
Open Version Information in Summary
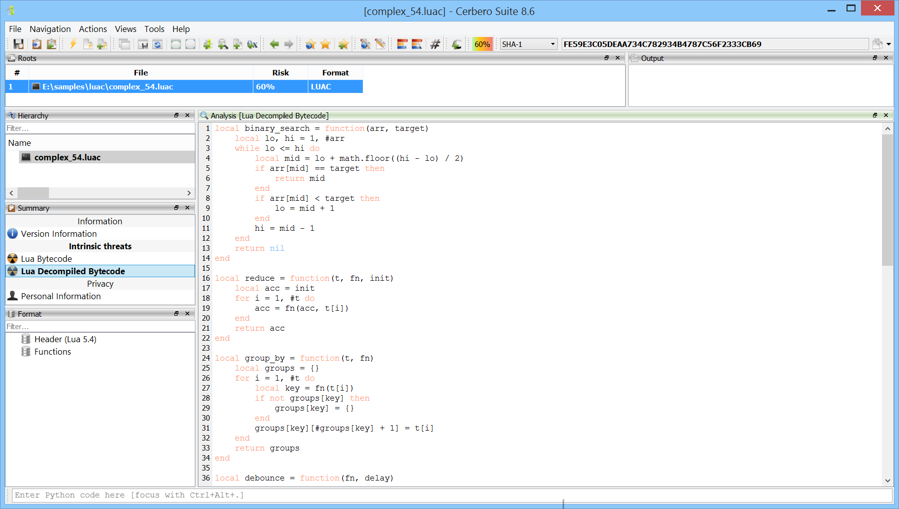tap(58, 234)
